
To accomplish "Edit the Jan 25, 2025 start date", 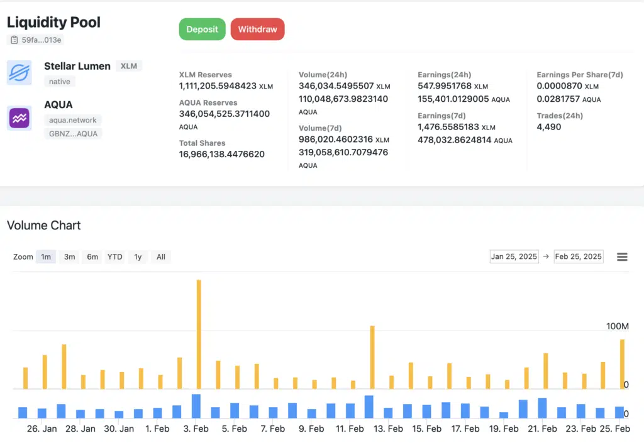I will 514,256.
